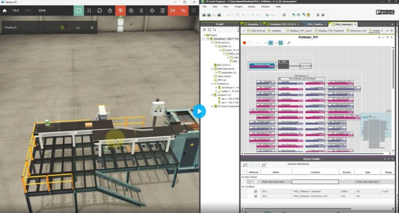Collapse the ESM1 (1) tree node
Image resolution: width=399 pixels, height=213 pixels.
tap(216, 47)
